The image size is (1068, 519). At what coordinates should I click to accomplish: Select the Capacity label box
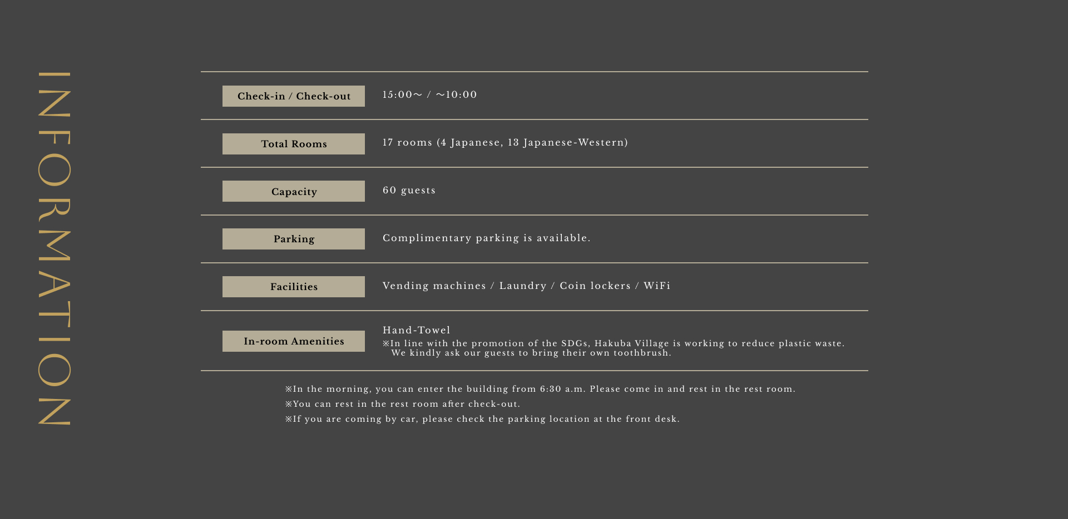pyautogui.click(x=294, y=192)
